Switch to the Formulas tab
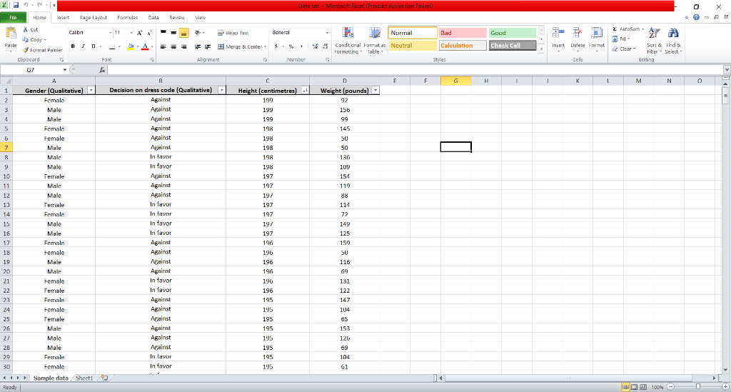Viewport: 731px width, 392px height. click(127, 18)
